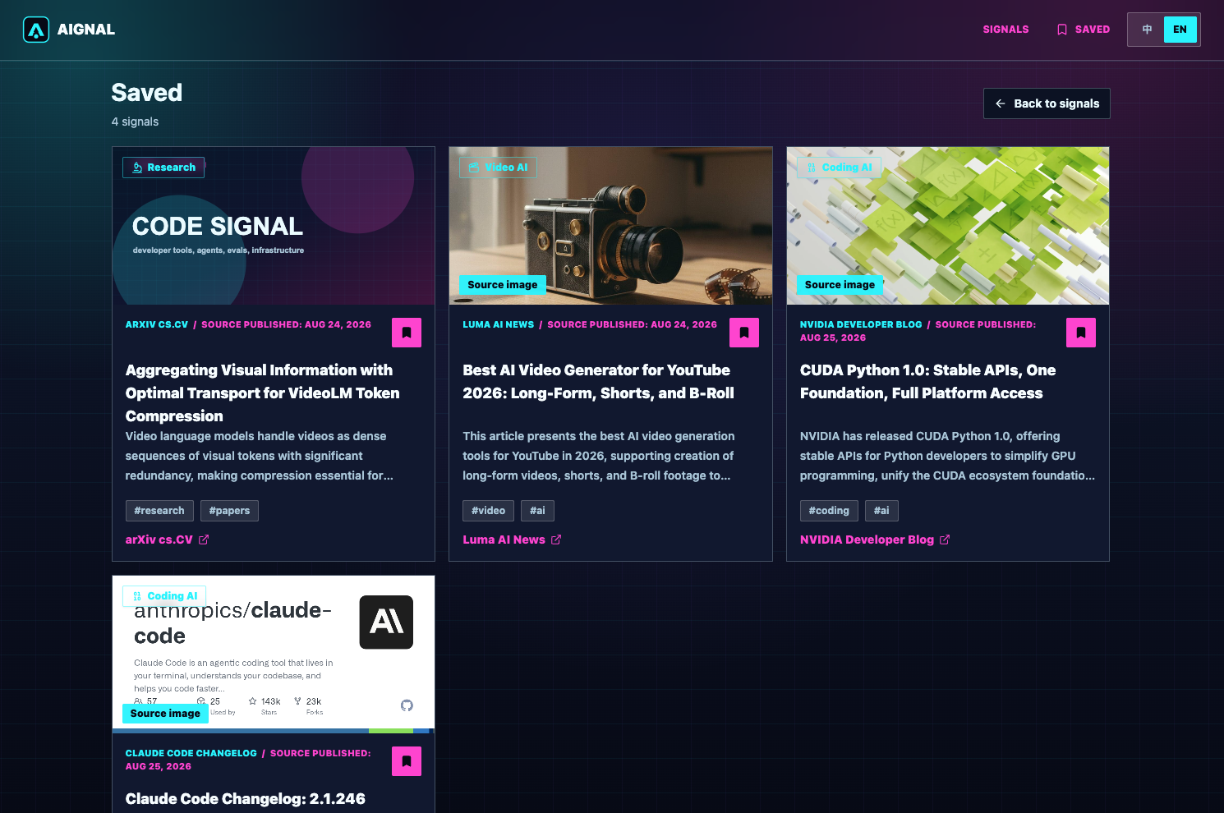Click the GitHub icon in the repo preview
The height and width of the screenshot is (813, 1224).
tap(407, 705)
